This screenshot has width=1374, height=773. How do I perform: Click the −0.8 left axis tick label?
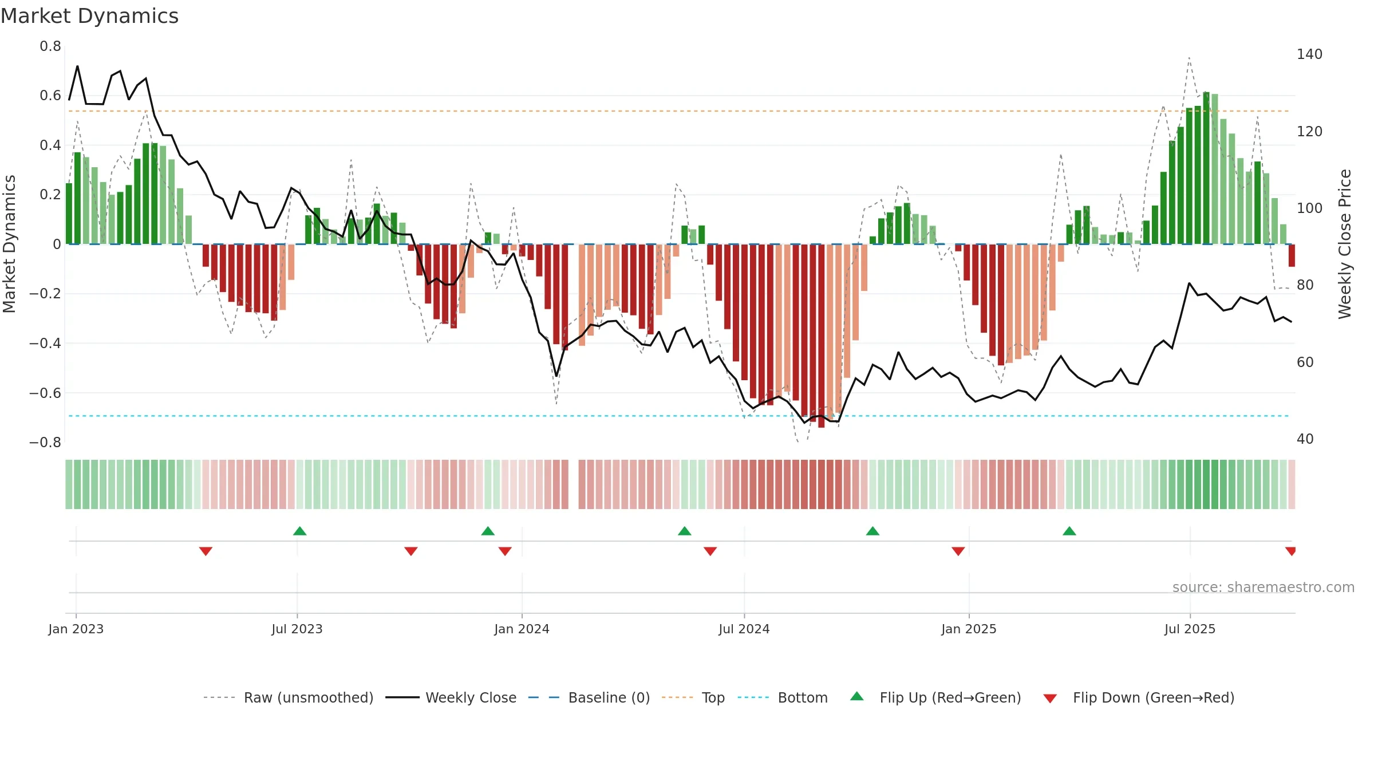[x=45, y=443]
